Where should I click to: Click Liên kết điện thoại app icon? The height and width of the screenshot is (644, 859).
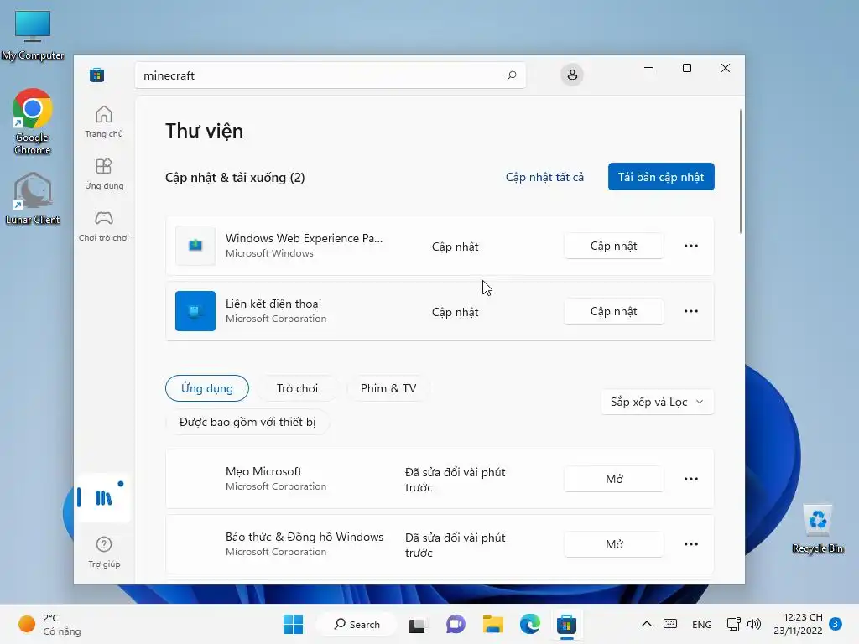195,311
